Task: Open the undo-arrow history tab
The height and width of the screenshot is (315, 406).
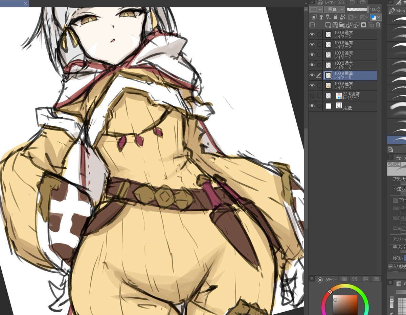Action: (352, 2)
